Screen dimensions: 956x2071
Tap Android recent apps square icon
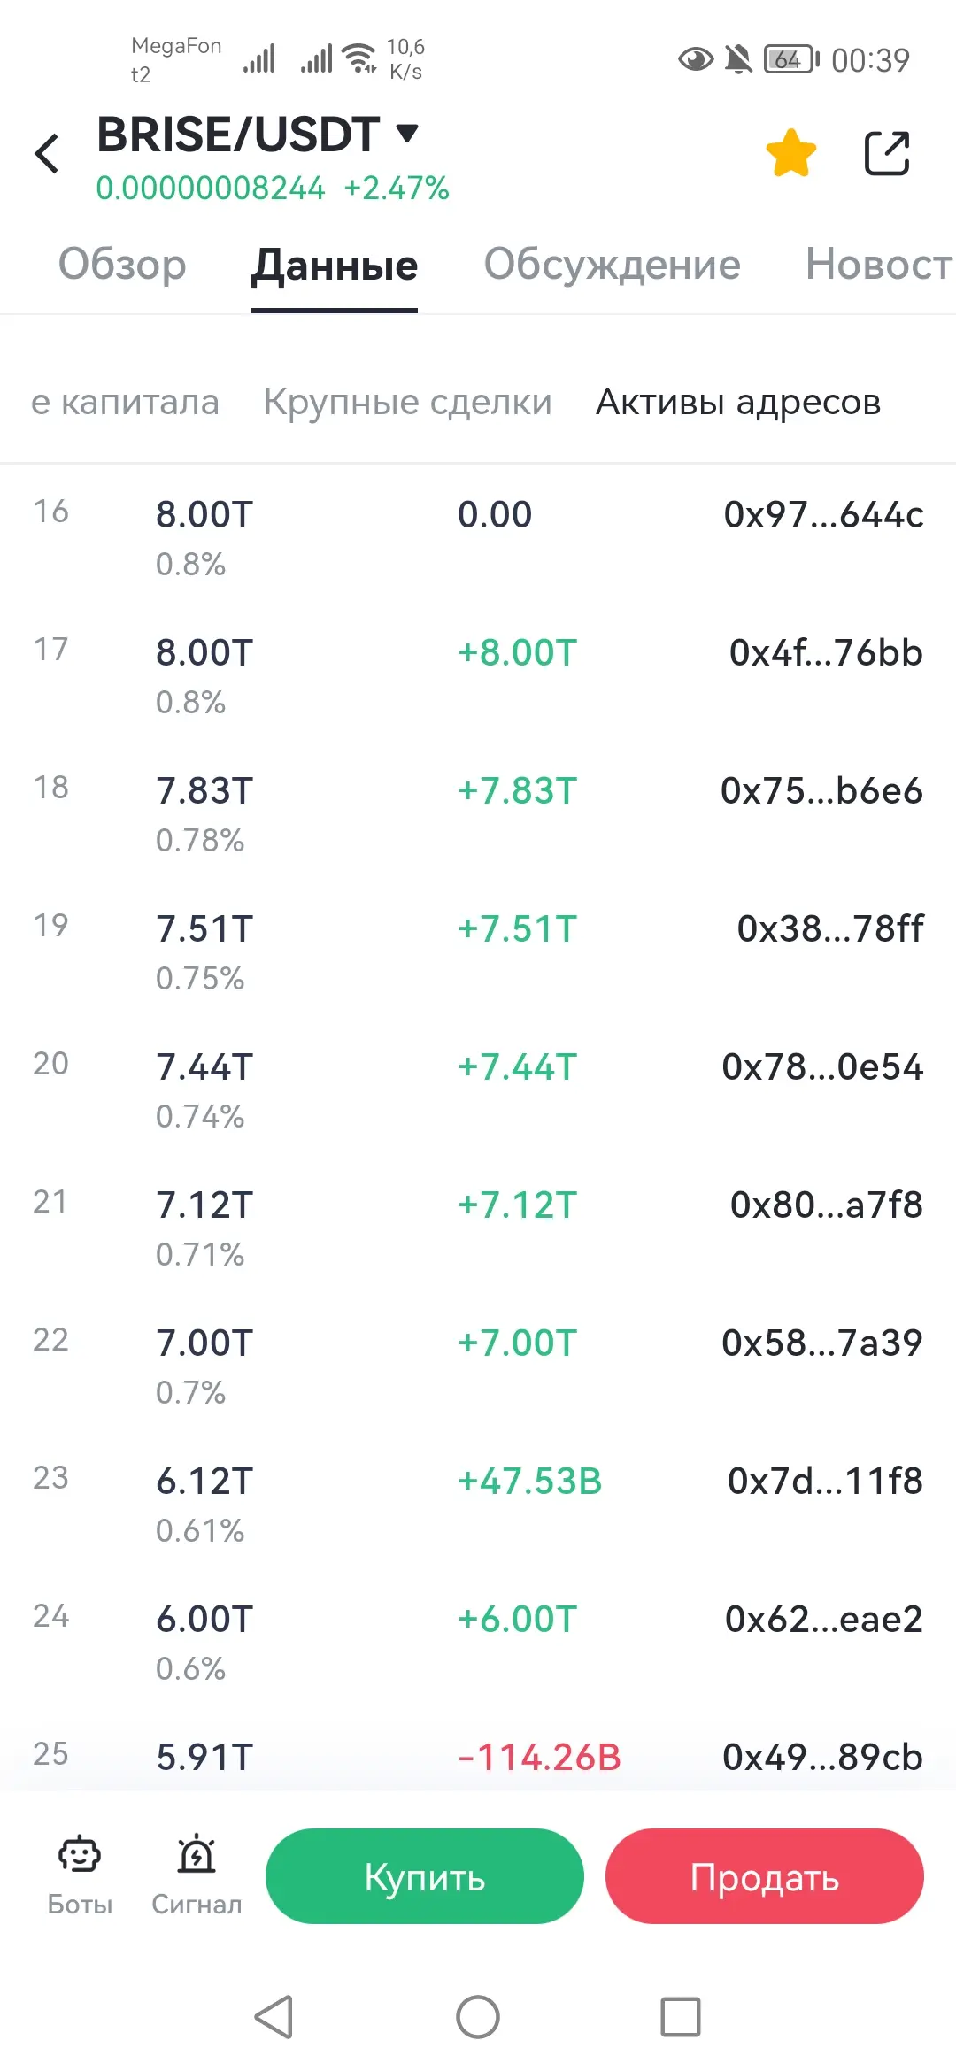pyautogui.click(x=681, y=2018)
